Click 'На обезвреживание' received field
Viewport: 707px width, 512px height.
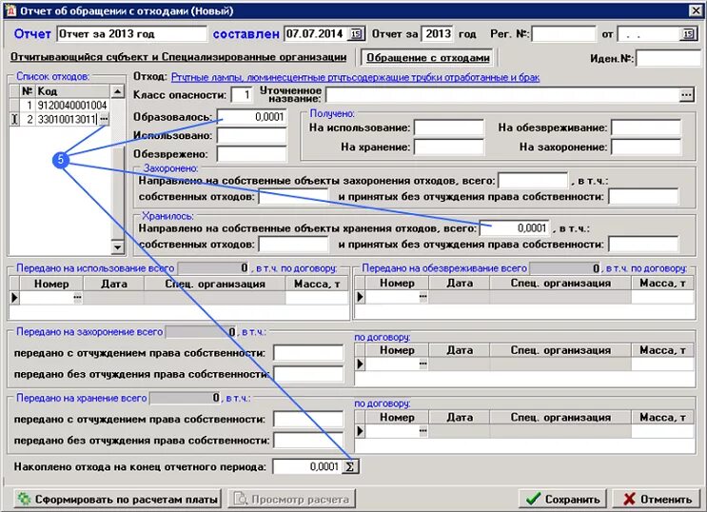tap(646, 128)
